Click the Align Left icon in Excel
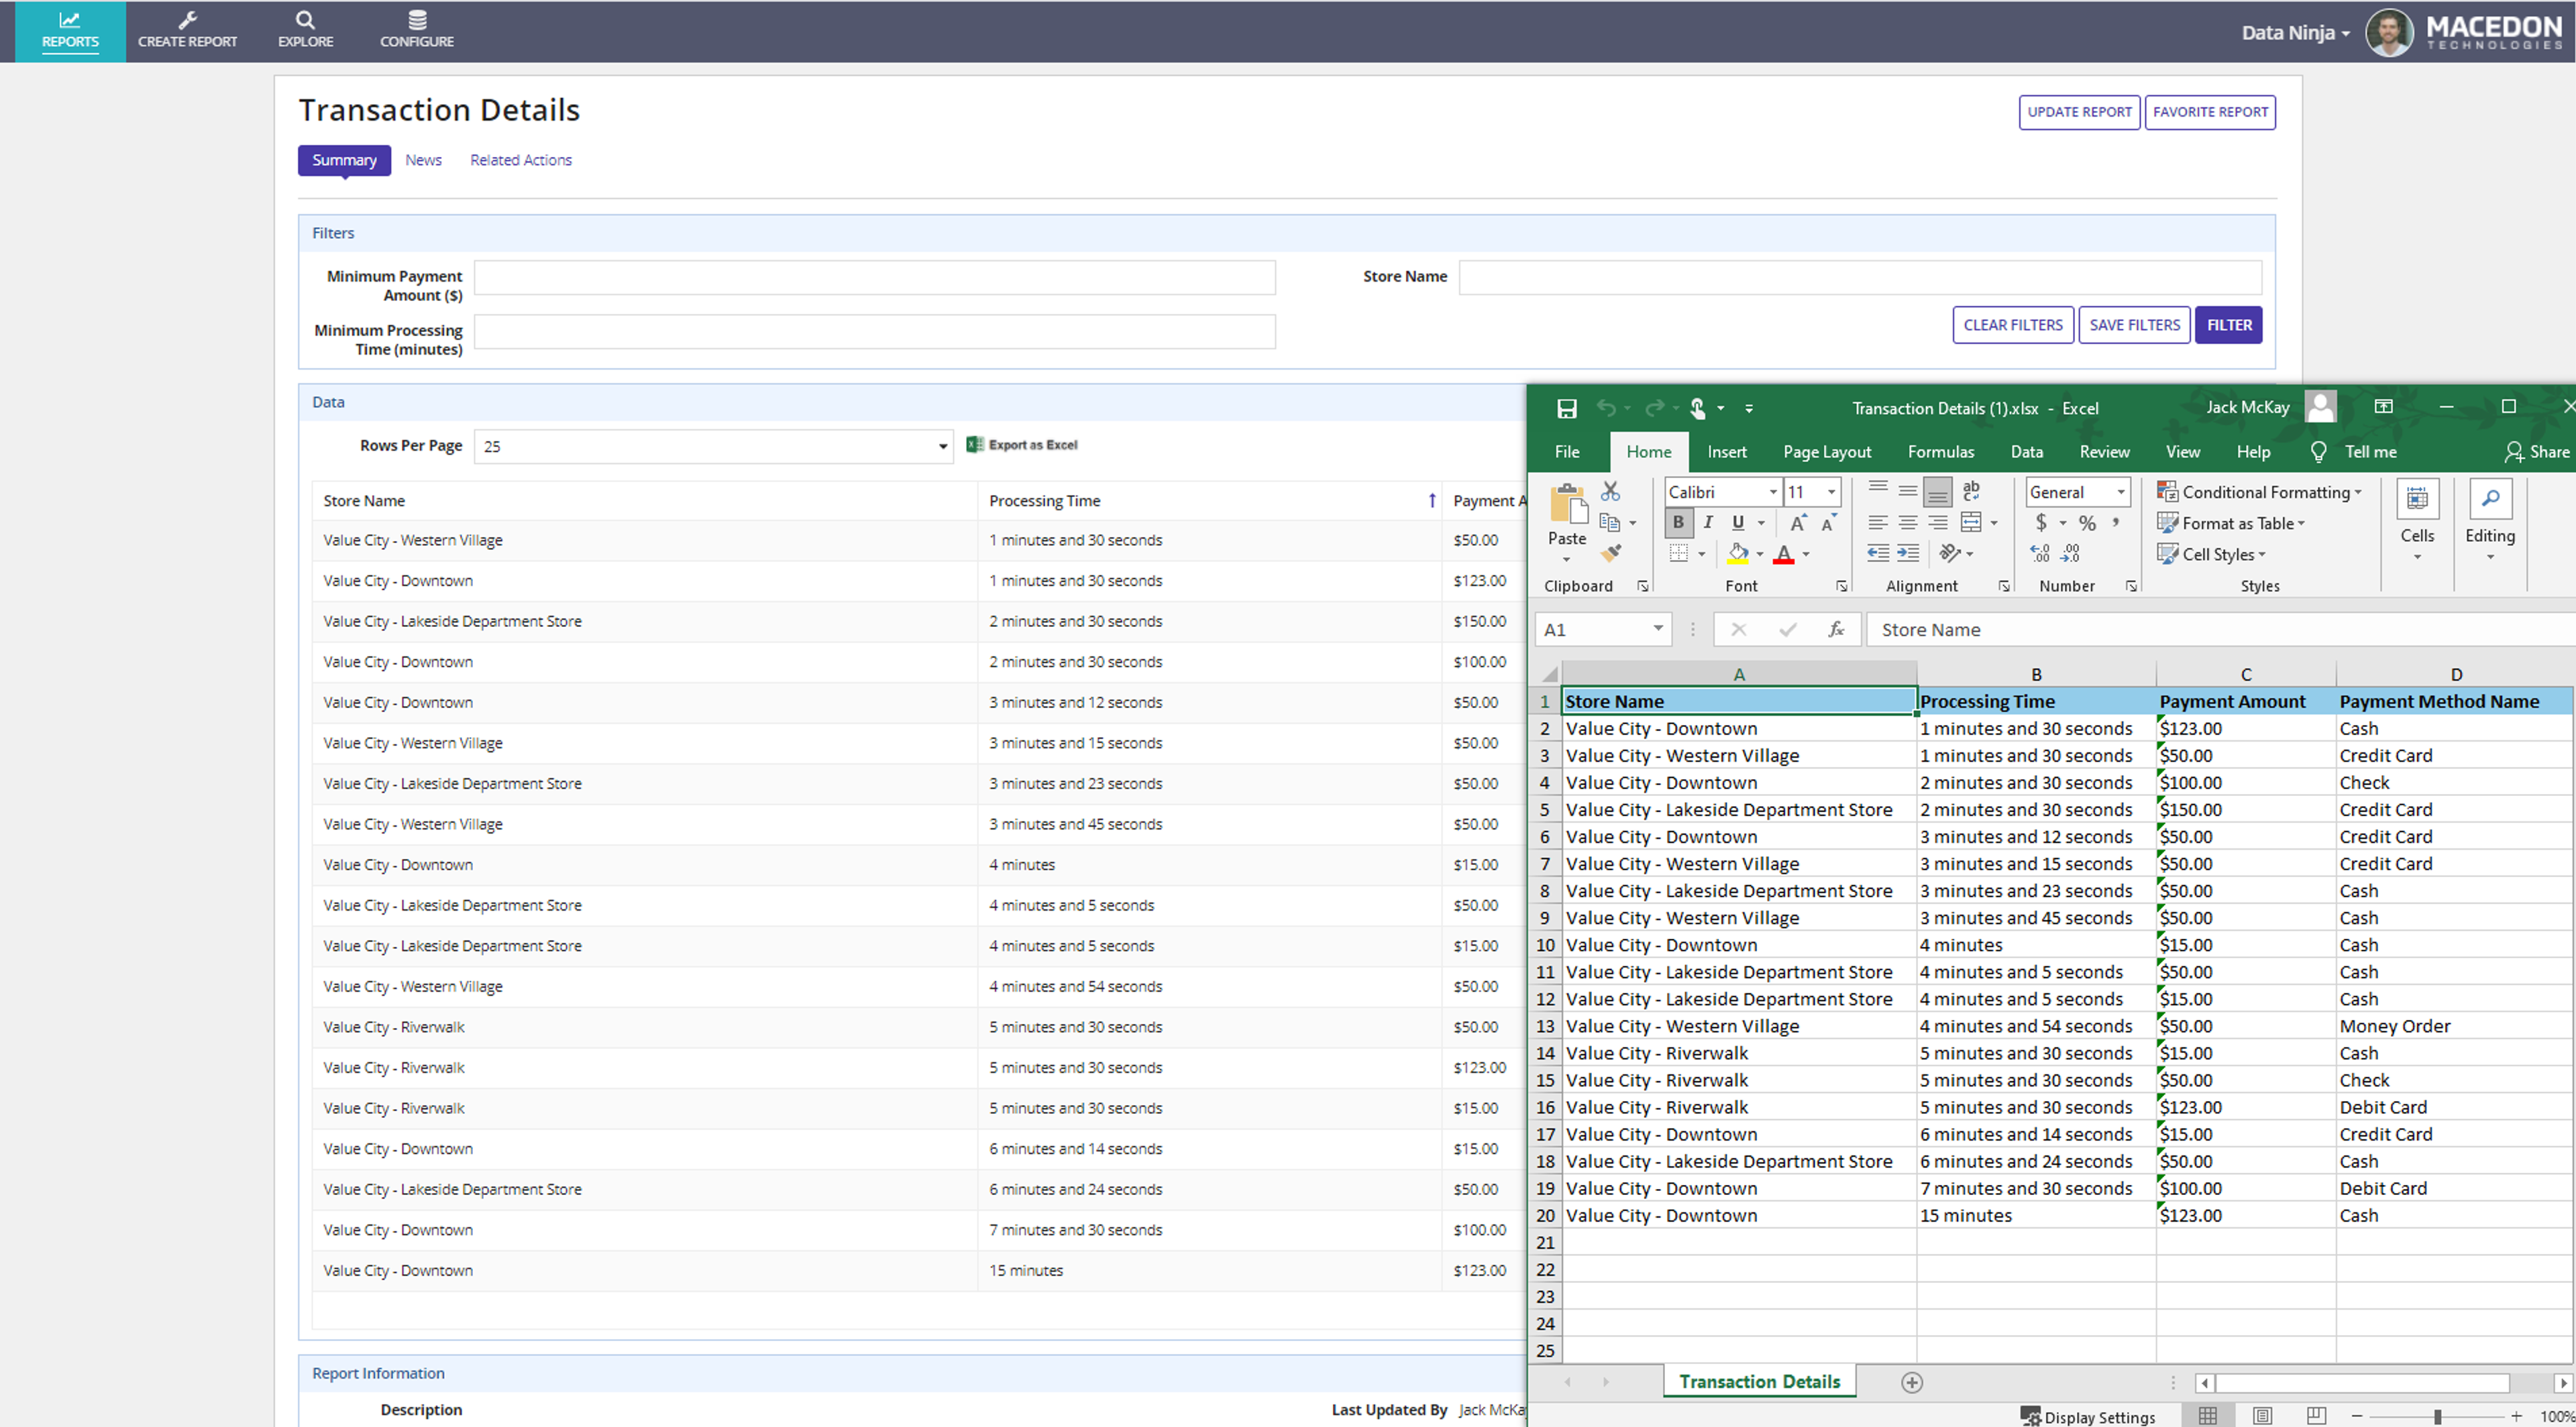The image size is (2576, 1427). [x=1878, y=522]
